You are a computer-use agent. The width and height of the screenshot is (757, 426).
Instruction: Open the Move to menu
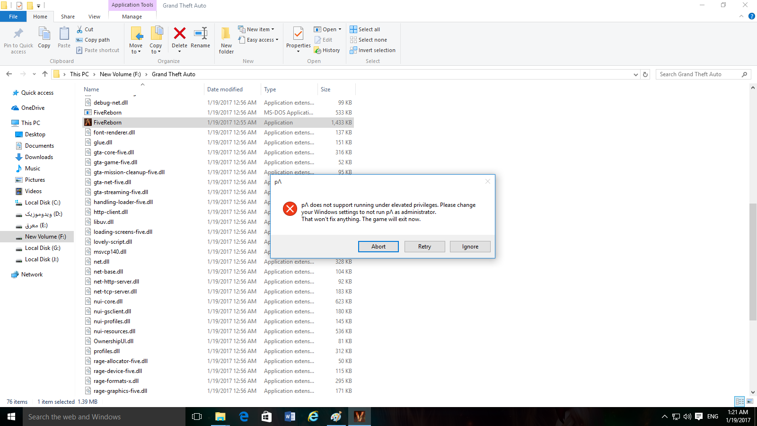[136, 40]
